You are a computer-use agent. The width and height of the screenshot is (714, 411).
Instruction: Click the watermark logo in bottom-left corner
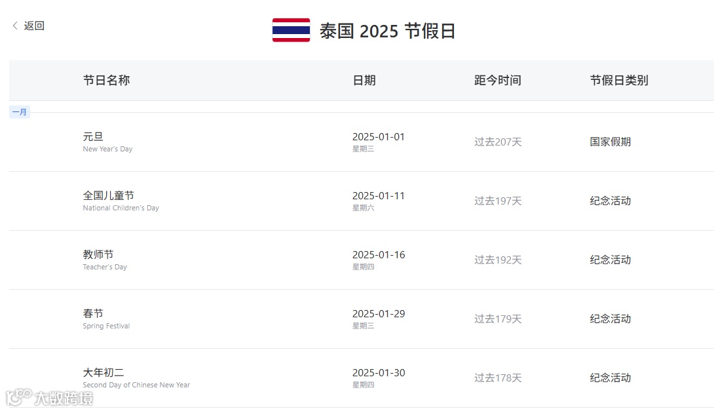tap(50, 397)
